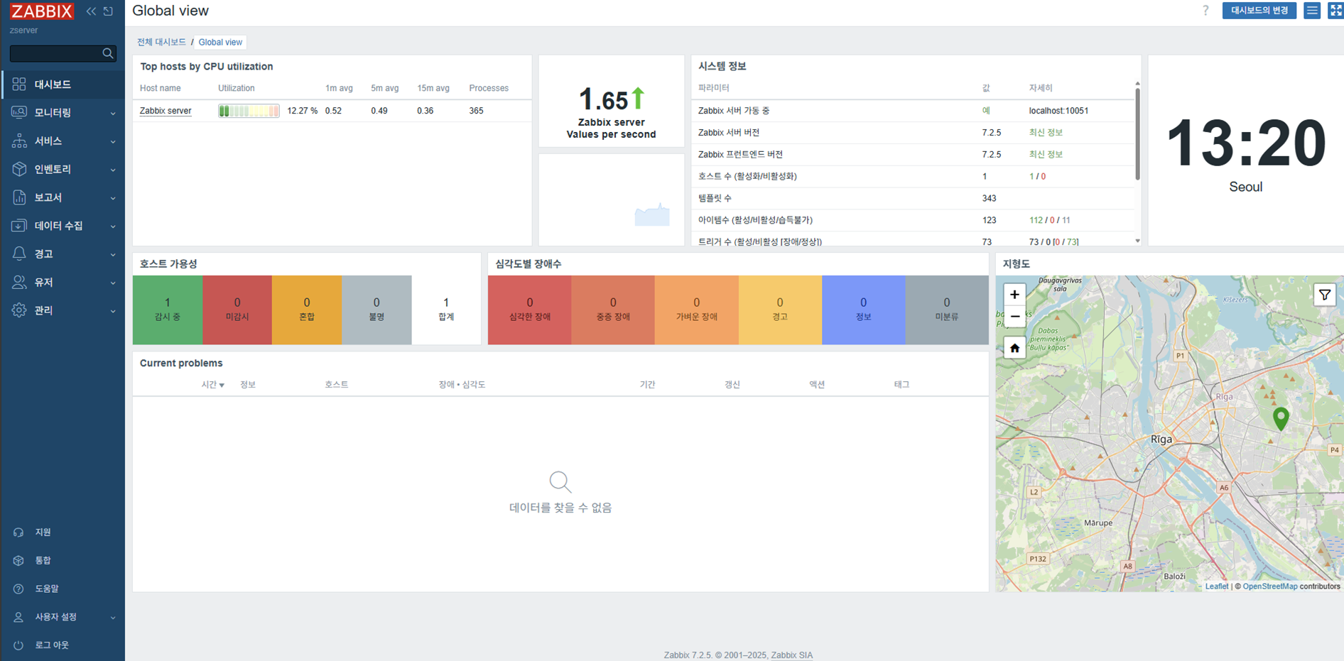Zoom out on the map
This screenshot has width=1344, height=661.
pyautogui.click(x=1014, y=317)
